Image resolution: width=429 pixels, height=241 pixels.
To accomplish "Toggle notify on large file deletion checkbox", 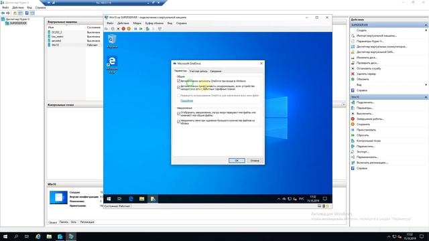I will [x=179, y=122].
